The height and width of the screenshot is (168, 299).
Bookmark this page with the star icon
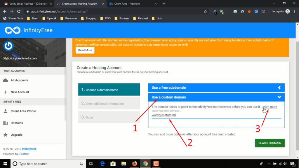[x=205, y=11]
